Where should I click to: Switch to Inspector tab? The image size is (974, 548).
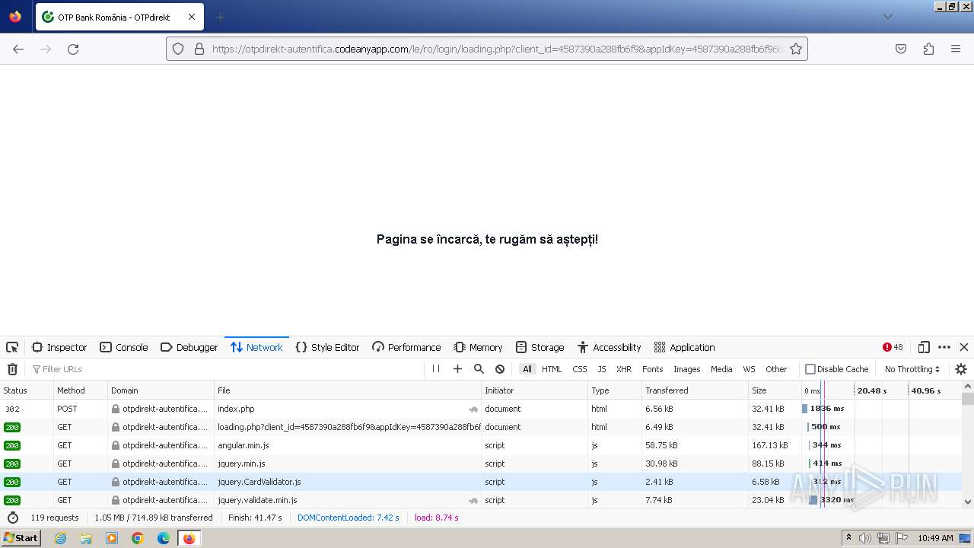click(59, 347)
